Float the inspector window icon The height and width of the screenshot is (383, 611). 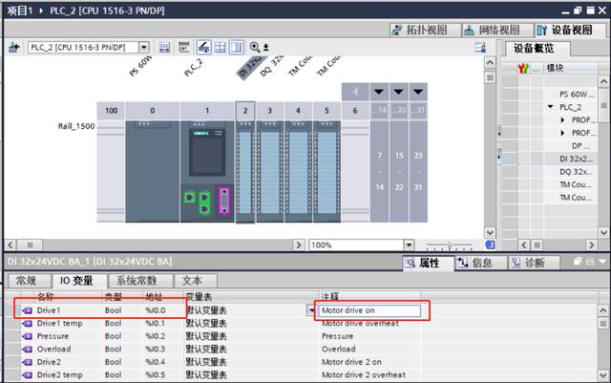coord(578,262)
